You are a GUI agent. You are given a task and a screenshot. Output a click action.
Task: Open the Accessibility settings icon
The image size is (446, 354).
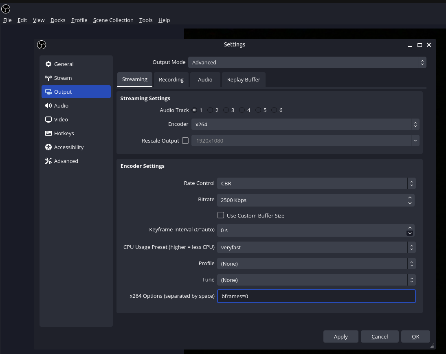48,147
